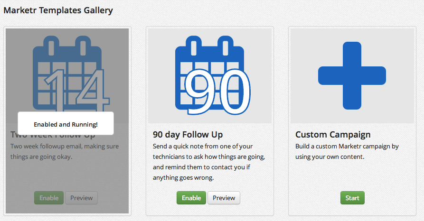
Task: Enable the 90 day Follow Up campaign
Action: (x=191, y=198)
